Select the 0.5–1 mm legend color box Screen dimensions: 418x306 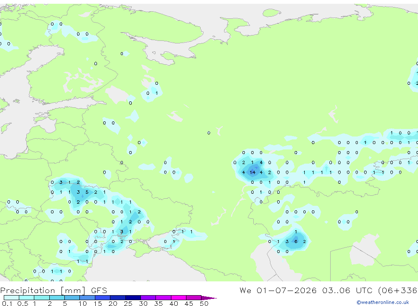[x=27, y=298]
